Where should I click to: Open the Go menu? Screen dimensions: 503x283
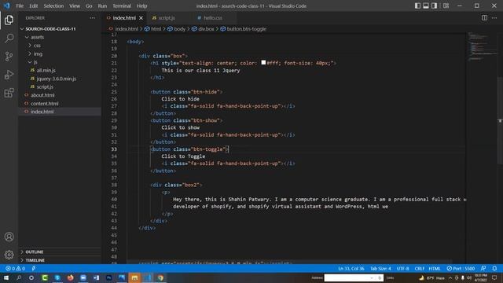point(89,6)
